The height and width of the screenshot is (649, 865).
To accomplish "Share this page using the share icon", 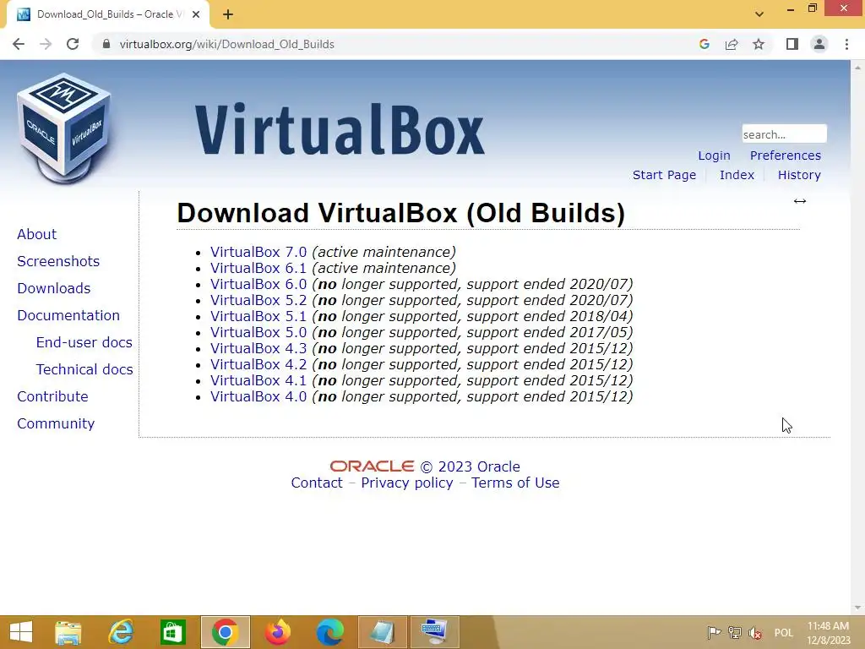I will tap(732, 44).
